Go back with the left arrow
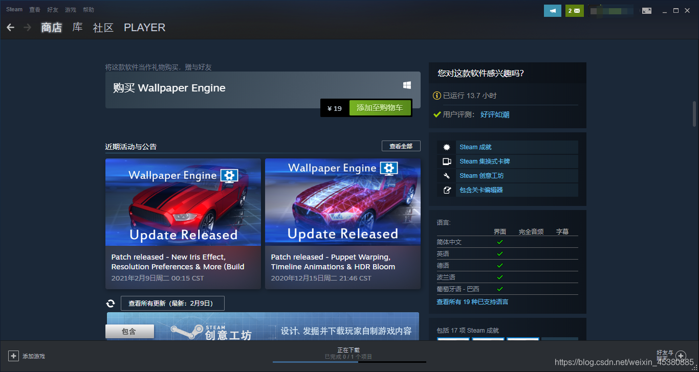 coord(11,27)
